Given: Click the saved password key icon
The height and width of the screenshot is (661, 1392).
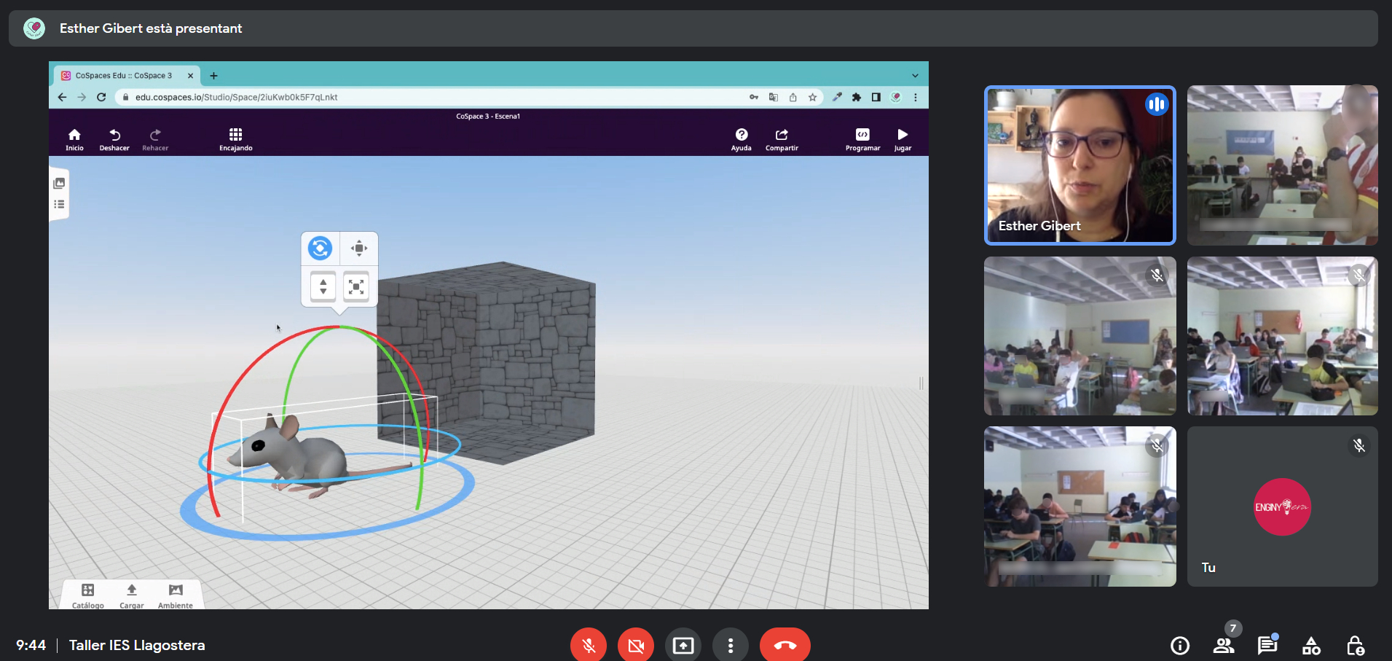Looking at the screenshot, I should (754, 97).
